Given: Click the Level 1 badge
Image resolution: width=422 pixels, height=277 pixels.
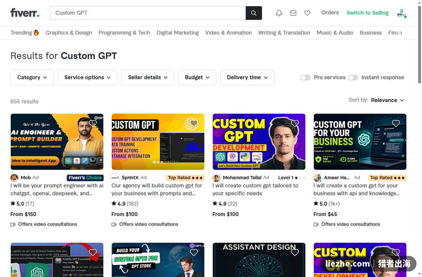Looking at the screenshot, I should 292,178.
